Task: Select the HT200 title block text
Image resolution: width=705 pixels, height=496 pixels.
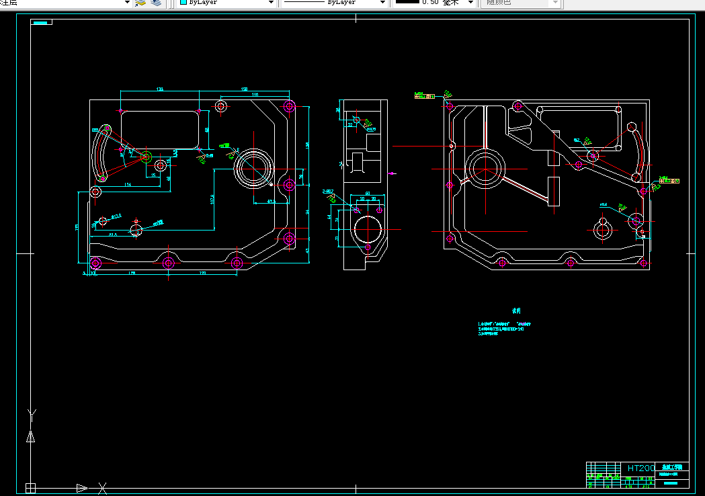Action: coord(641,468)
